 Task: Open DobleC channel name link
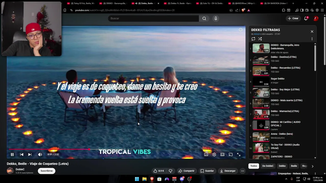point(20,169)
